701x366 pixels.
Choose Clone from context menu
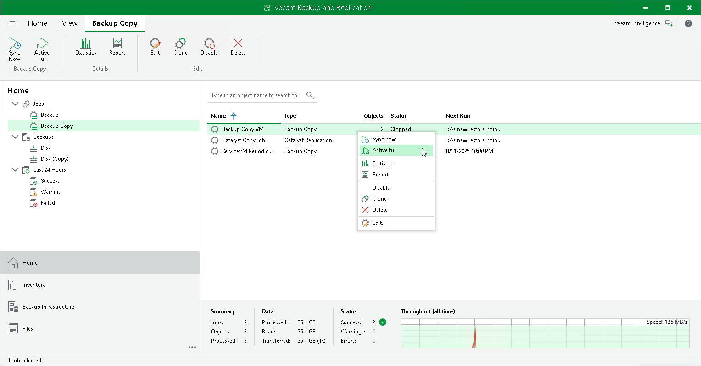396,199
